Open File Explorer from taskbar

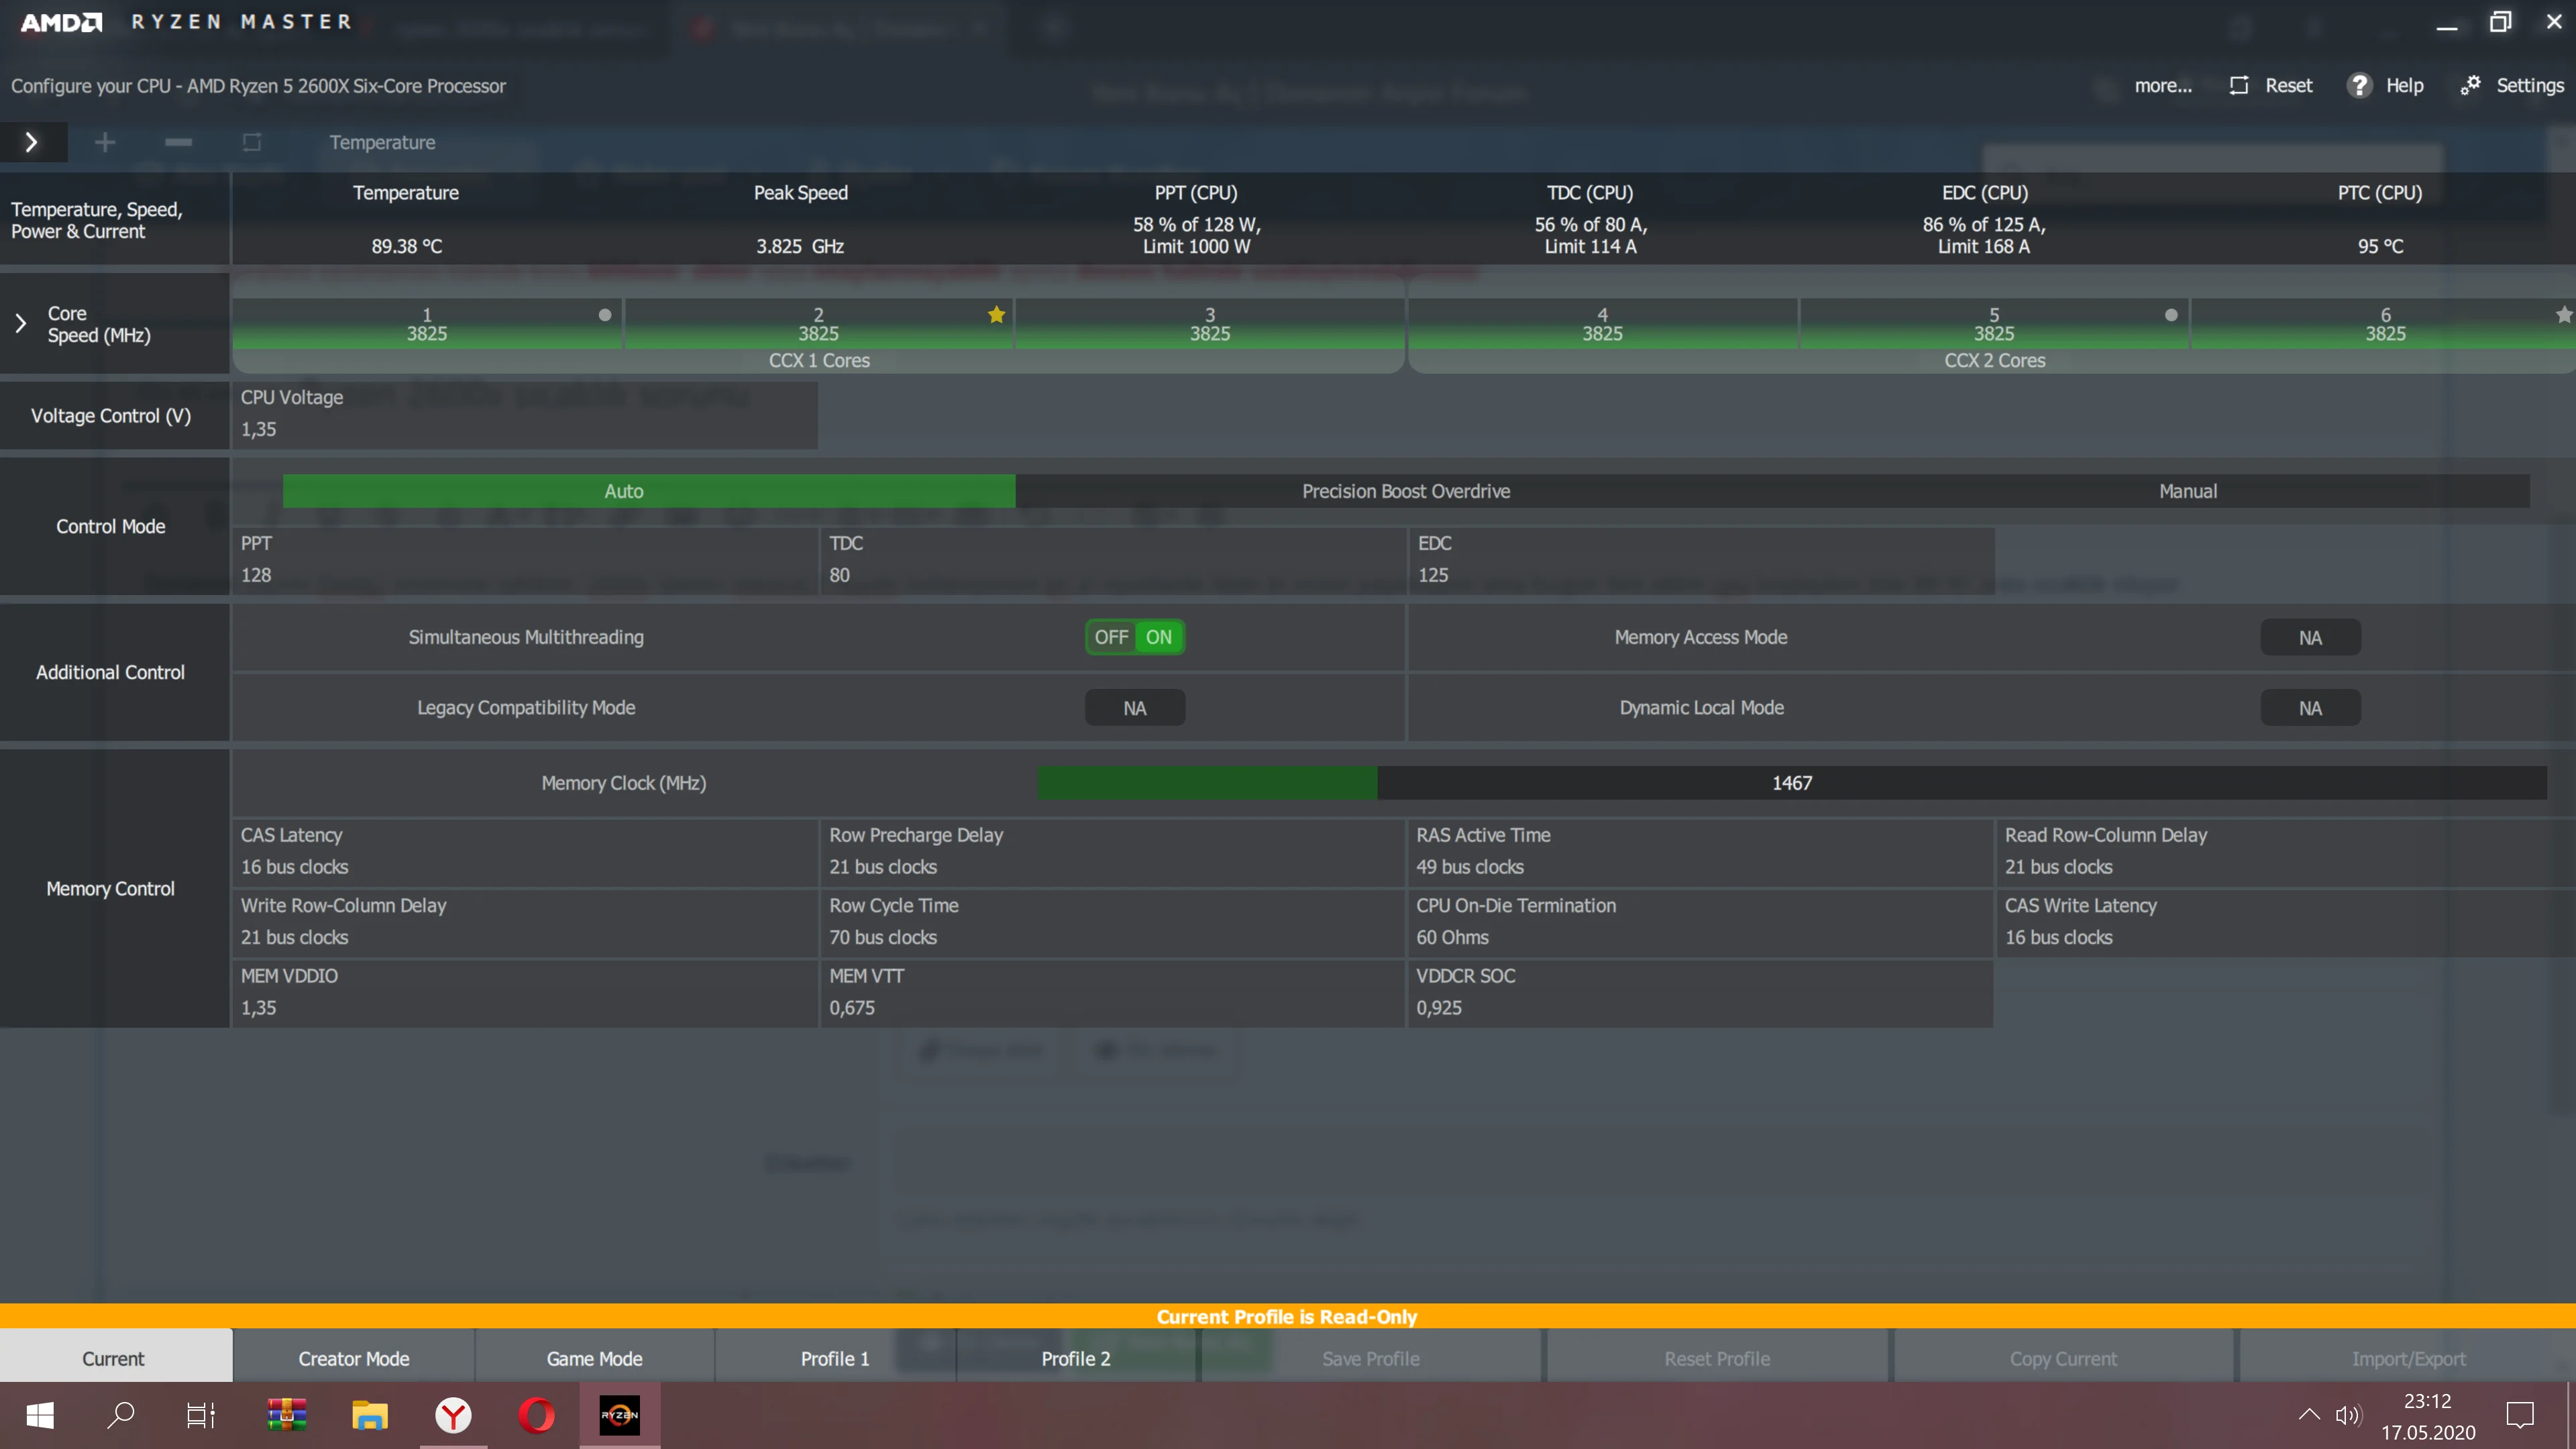[x=370, y=1415]
